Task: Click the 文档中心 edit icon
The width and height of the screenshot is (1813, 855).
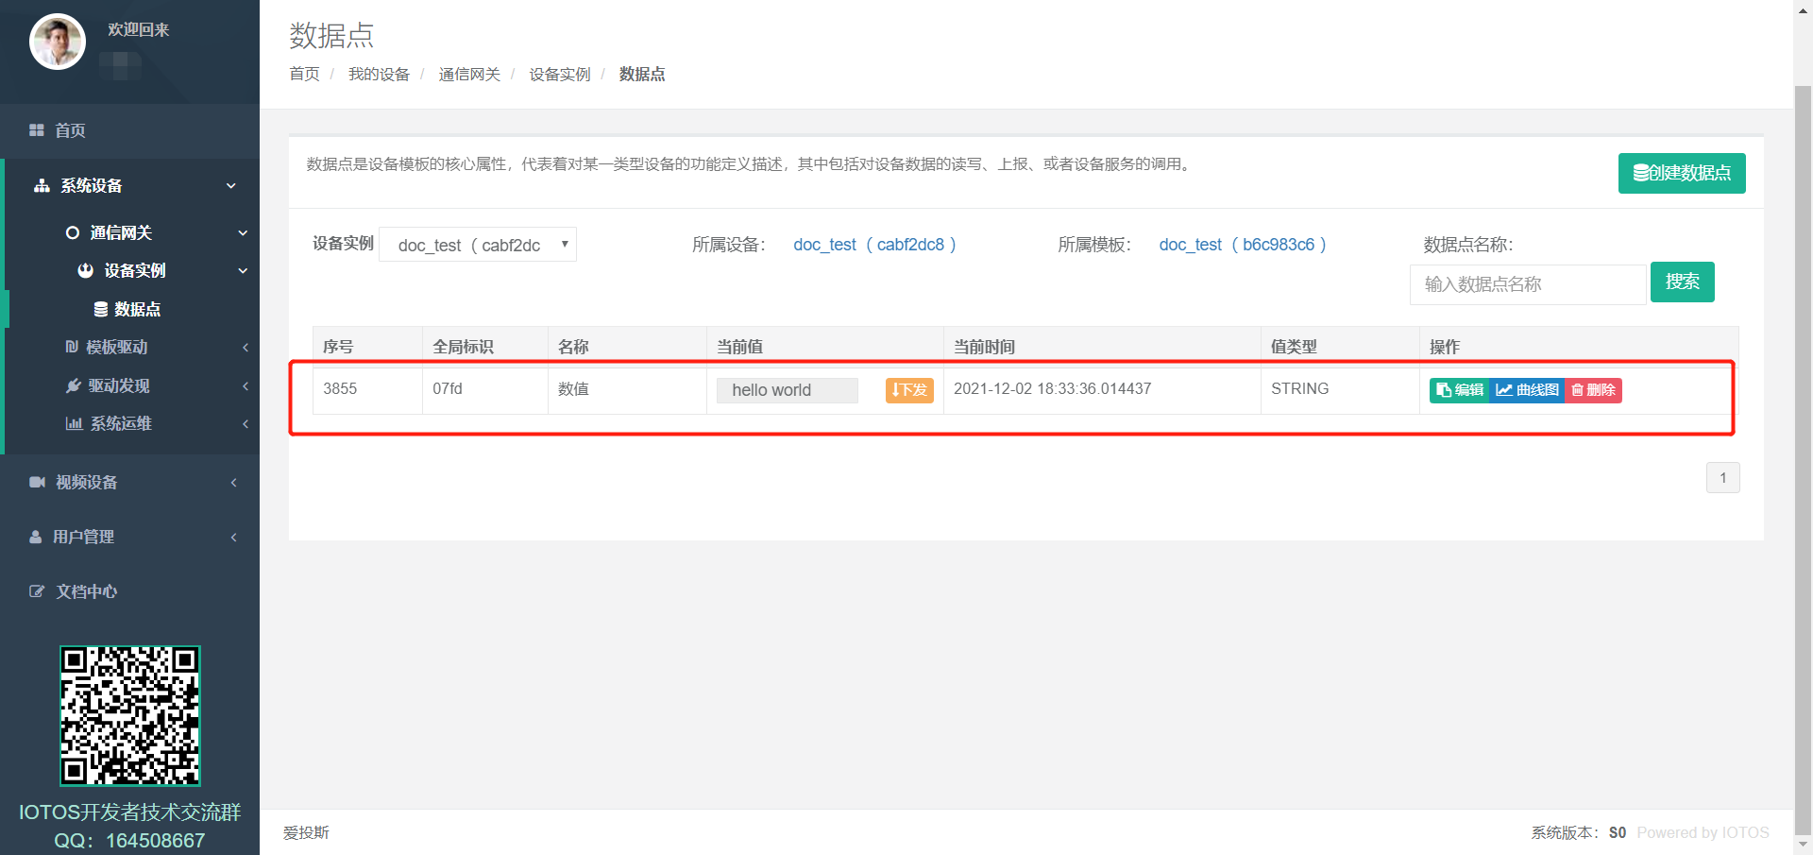Action: point(37,592)
